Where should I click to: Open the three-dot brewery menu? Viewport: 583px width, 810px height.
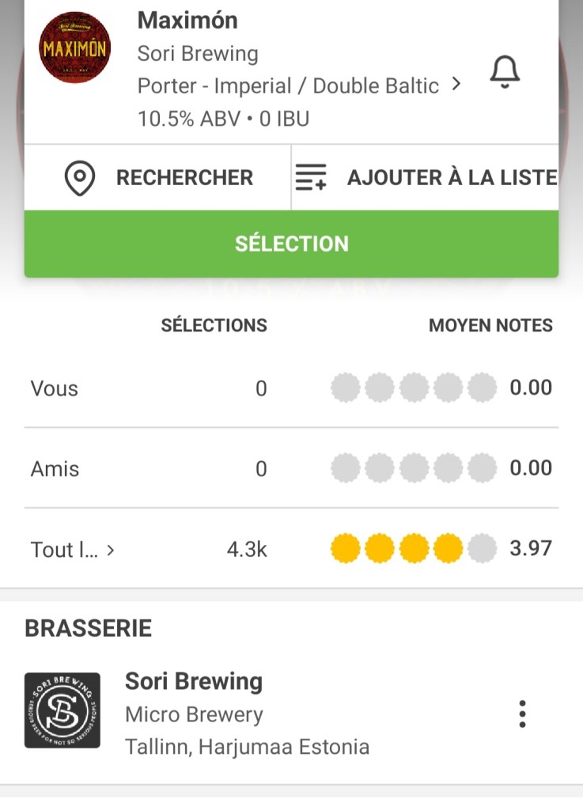pos(521,713)
